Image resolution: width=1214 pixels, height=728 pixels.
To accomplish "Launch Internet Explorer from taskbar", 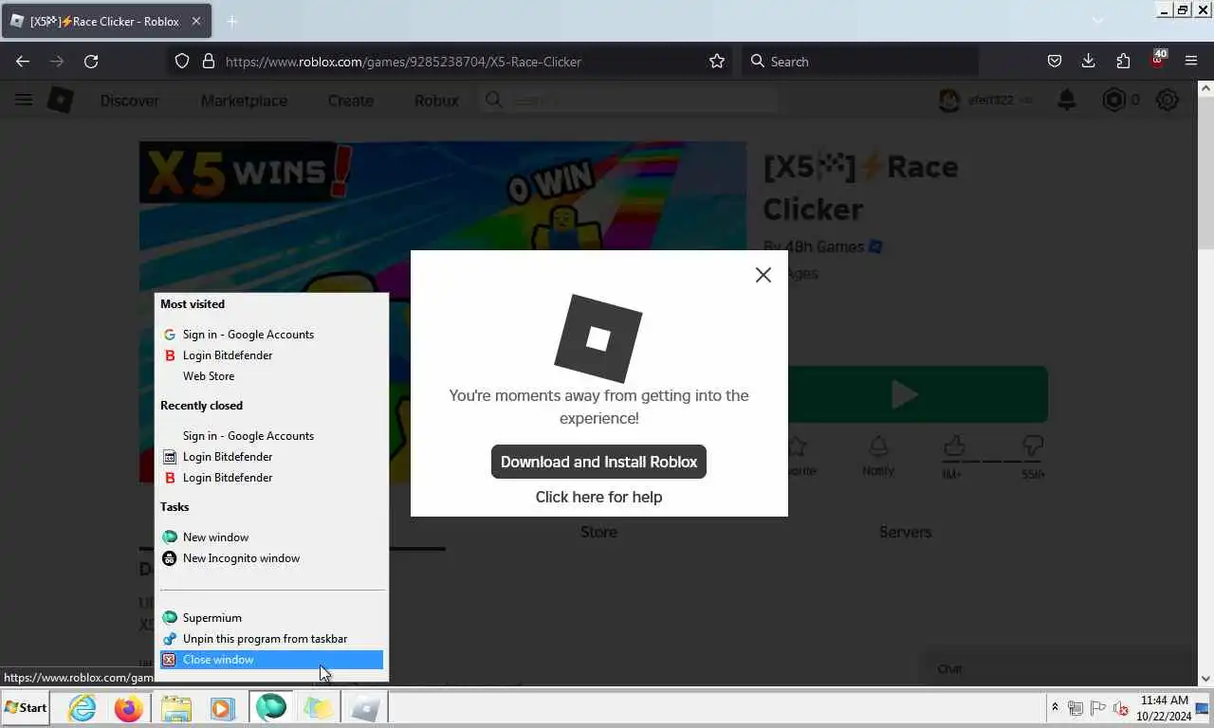I will pos(83,708).
